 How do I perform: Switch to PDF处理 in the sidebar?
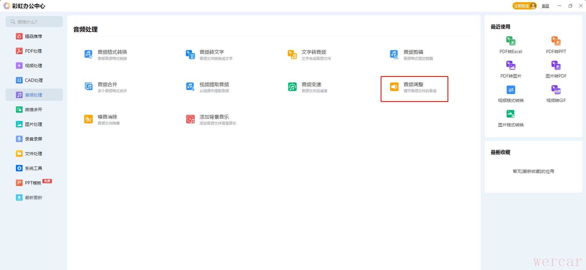(33, 51)
